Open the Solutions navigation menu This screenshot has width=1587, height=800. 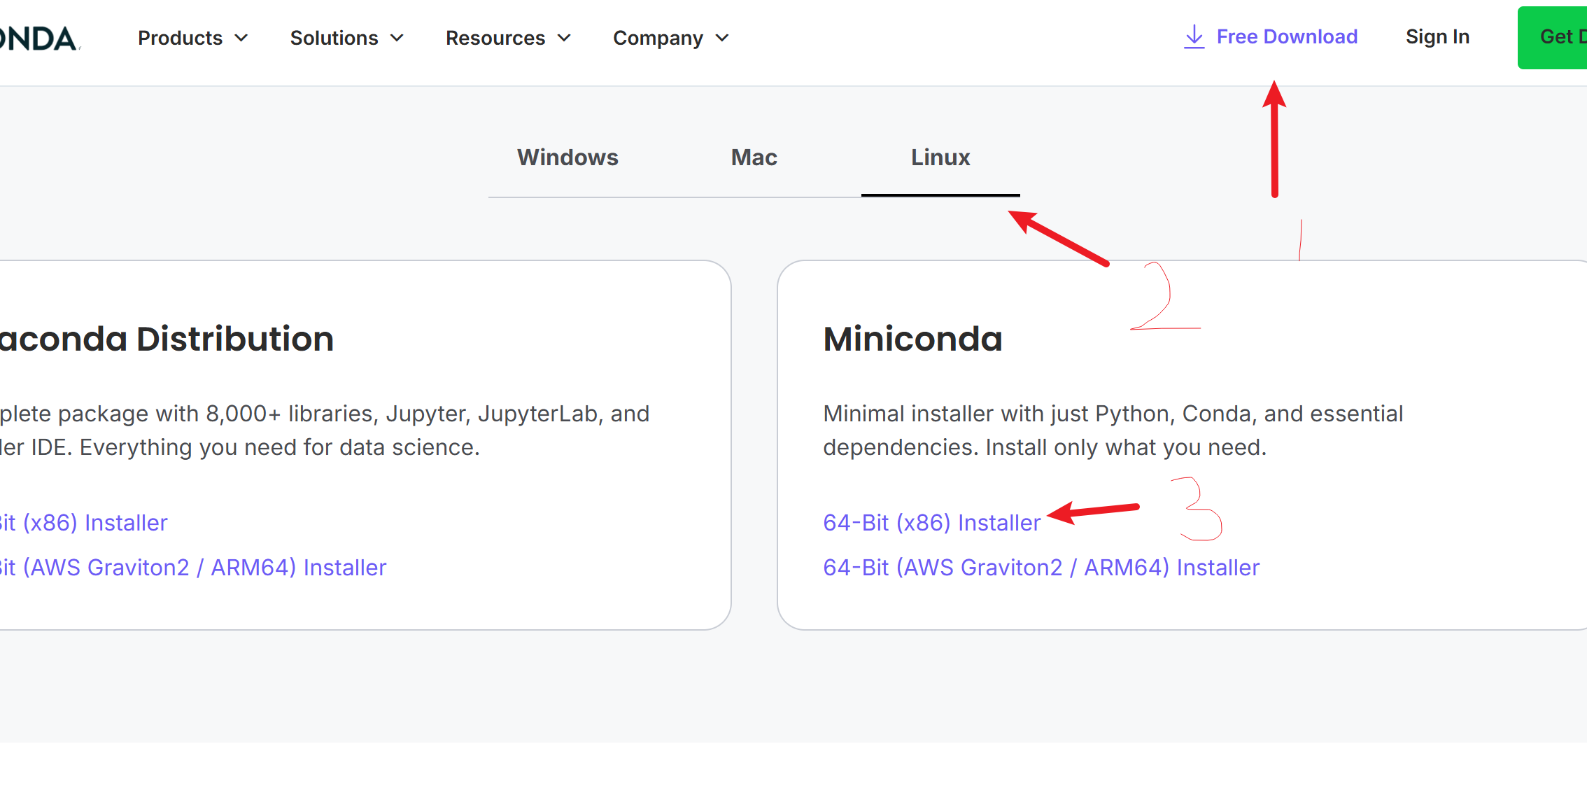(x=334, y=38)
